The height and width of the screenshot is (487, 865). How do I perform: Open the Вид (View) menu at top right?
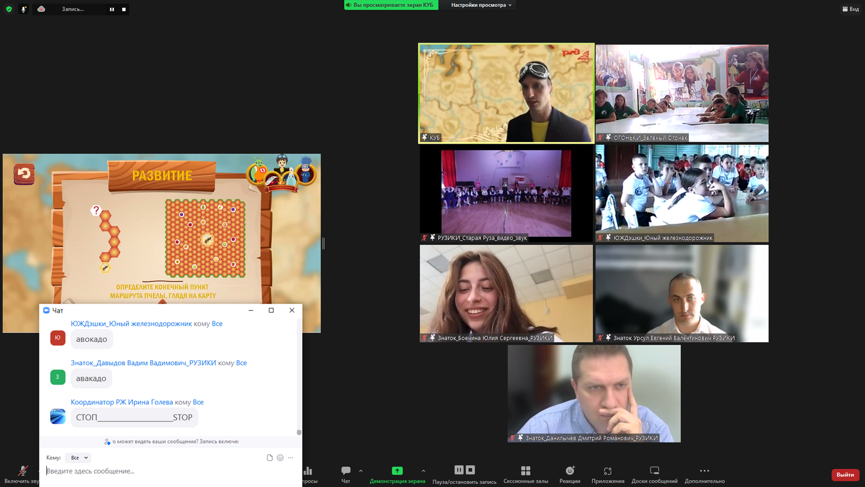point(850,9)
